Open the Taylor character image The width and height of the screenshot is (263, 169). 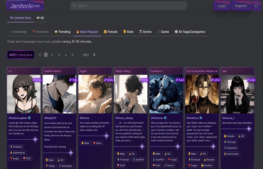pyautogui.click(x=95, y=94)
